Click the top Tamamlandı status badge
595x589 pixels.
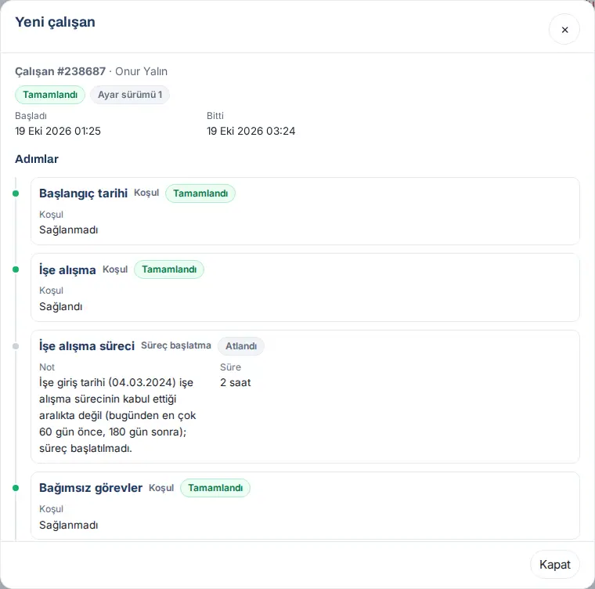(49, 95)
